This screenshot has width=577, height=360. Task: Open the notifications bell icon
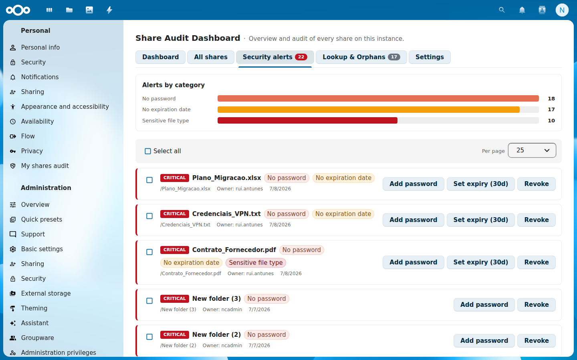tap(522, 10)
